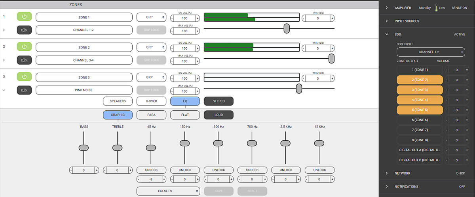The width and height of the screenshot is (475, 197).
Task: Collapse Zone 3 details chevron
Action: pos(4,90)
